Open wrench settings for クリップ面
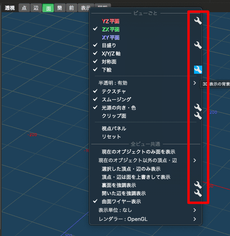The height and width of the screenshot is (236, 230). (x=198, y=116)
